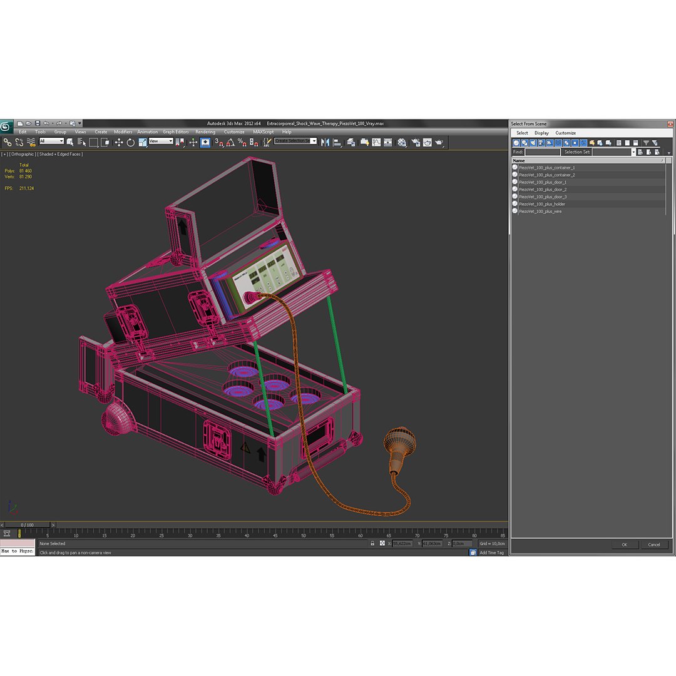This screenshot has height=676, width=676.
Task: Click the time slider showing 0 / 100
Action: (27, 525)
